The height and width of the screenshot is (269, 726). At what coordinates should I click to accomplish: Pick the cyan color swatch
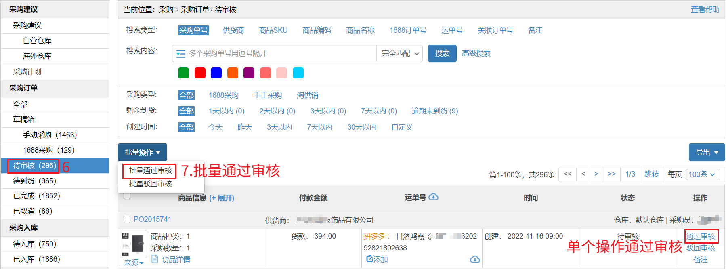(298, 73)
